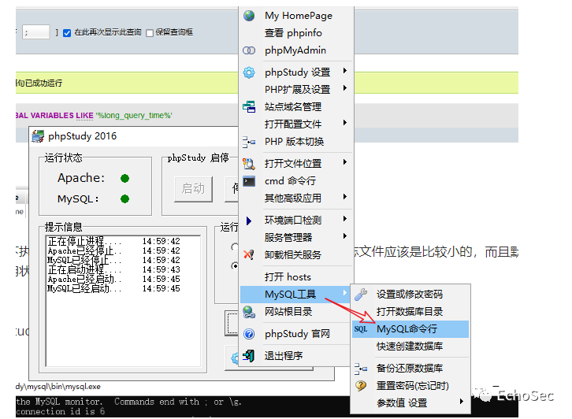Expand the 环境端口检测 submenu arrow
Image resolution: width=572 pixels, height=419 pixels.
pyautogui.click(x=345, y=219)
